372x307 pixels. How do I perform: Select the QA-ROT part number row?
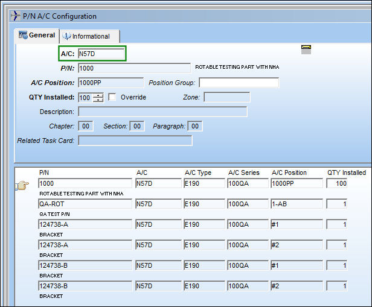[85, 204]
